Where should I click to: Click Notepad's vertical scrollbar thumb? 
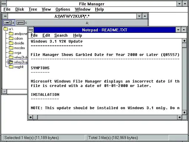pyautogui.click(x=184, y=45)
